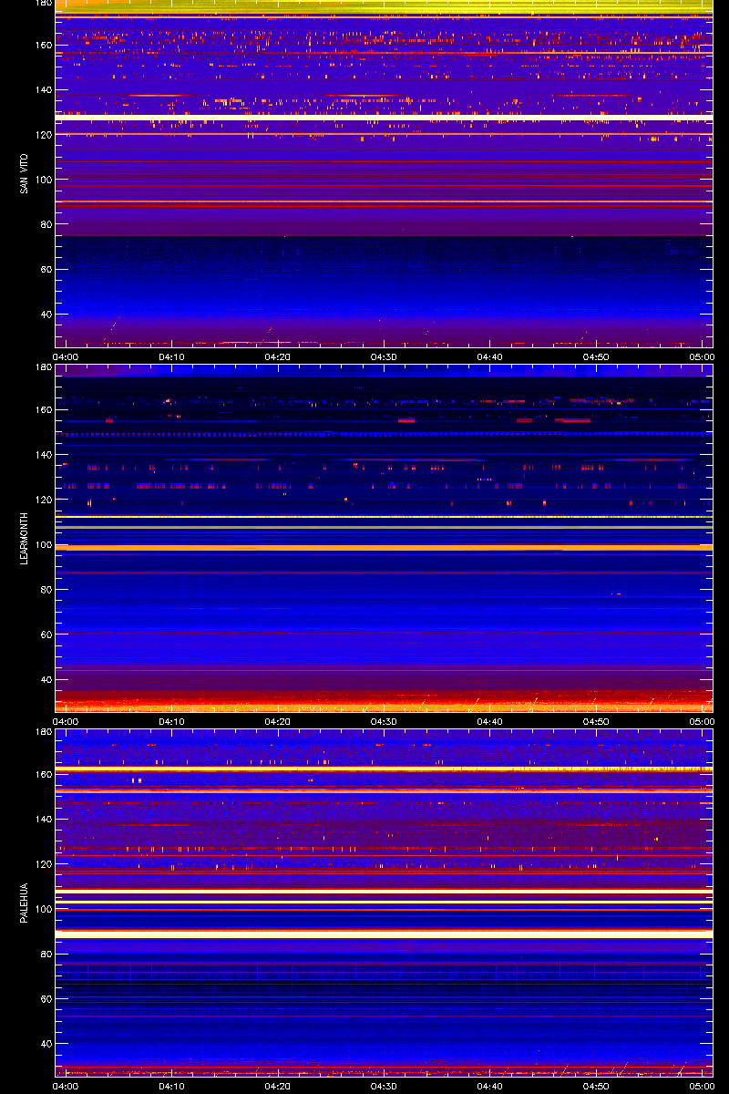
Task: Click the 80 frequency tick in Palehua panel
Action: [46, 955]
